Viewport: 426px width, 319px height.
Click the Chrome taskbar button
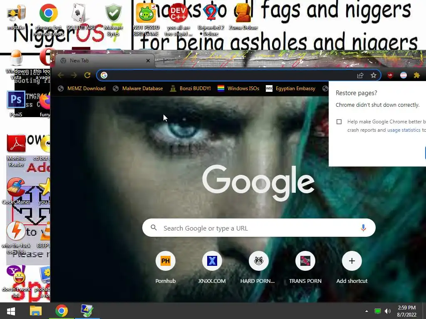point(62,311)
